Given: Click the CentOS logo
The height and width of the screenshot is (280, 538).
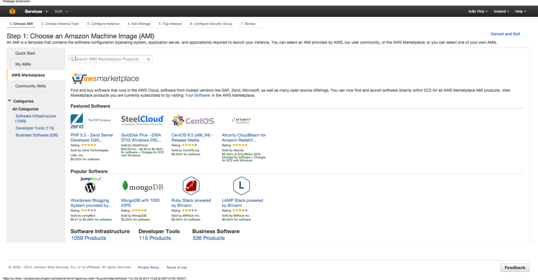Looking at the screenshot, I should pyautogui.click(x=193, y=121).
